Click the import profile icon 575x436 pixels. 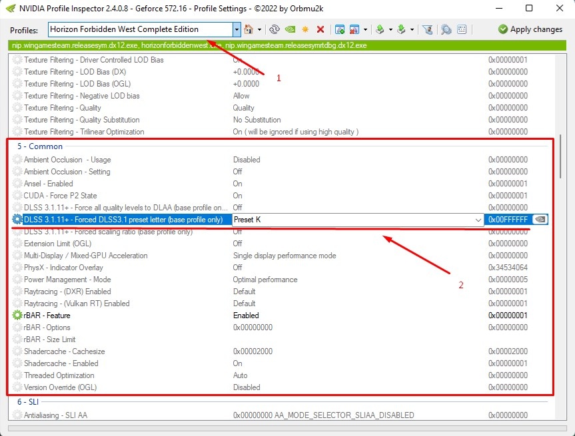pos(402,29)
